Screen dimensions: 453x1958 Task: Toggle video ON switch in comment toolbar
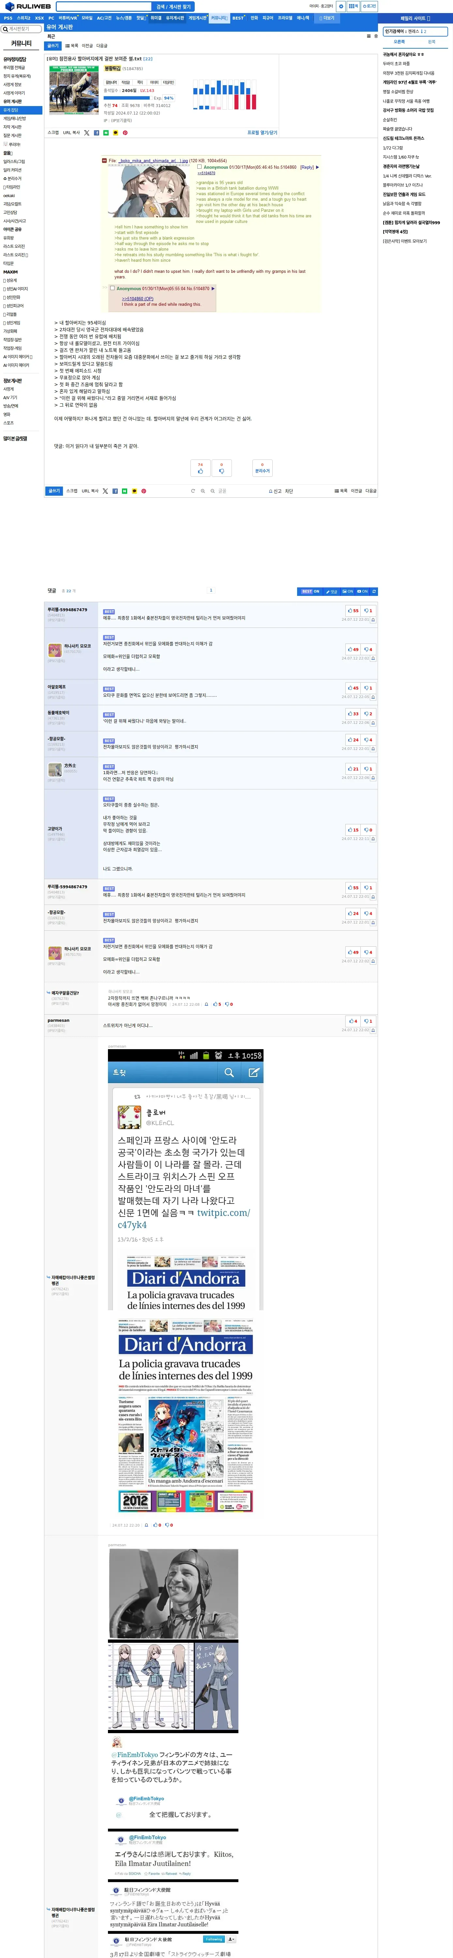tap(363, 591)
